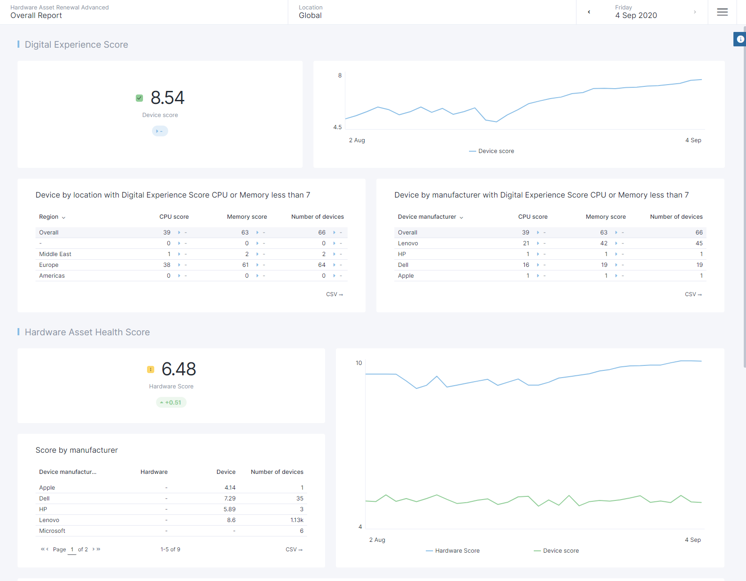Click the page number input field

(x=72, y=549)
